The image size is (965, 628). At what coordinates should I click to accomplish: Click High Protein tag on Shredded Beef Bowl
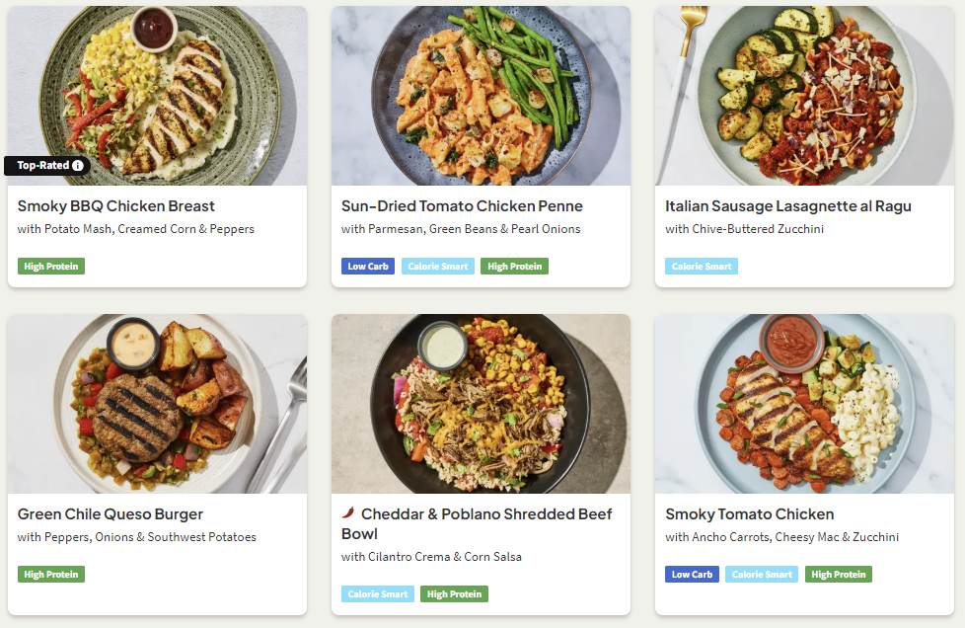(454, 594)
